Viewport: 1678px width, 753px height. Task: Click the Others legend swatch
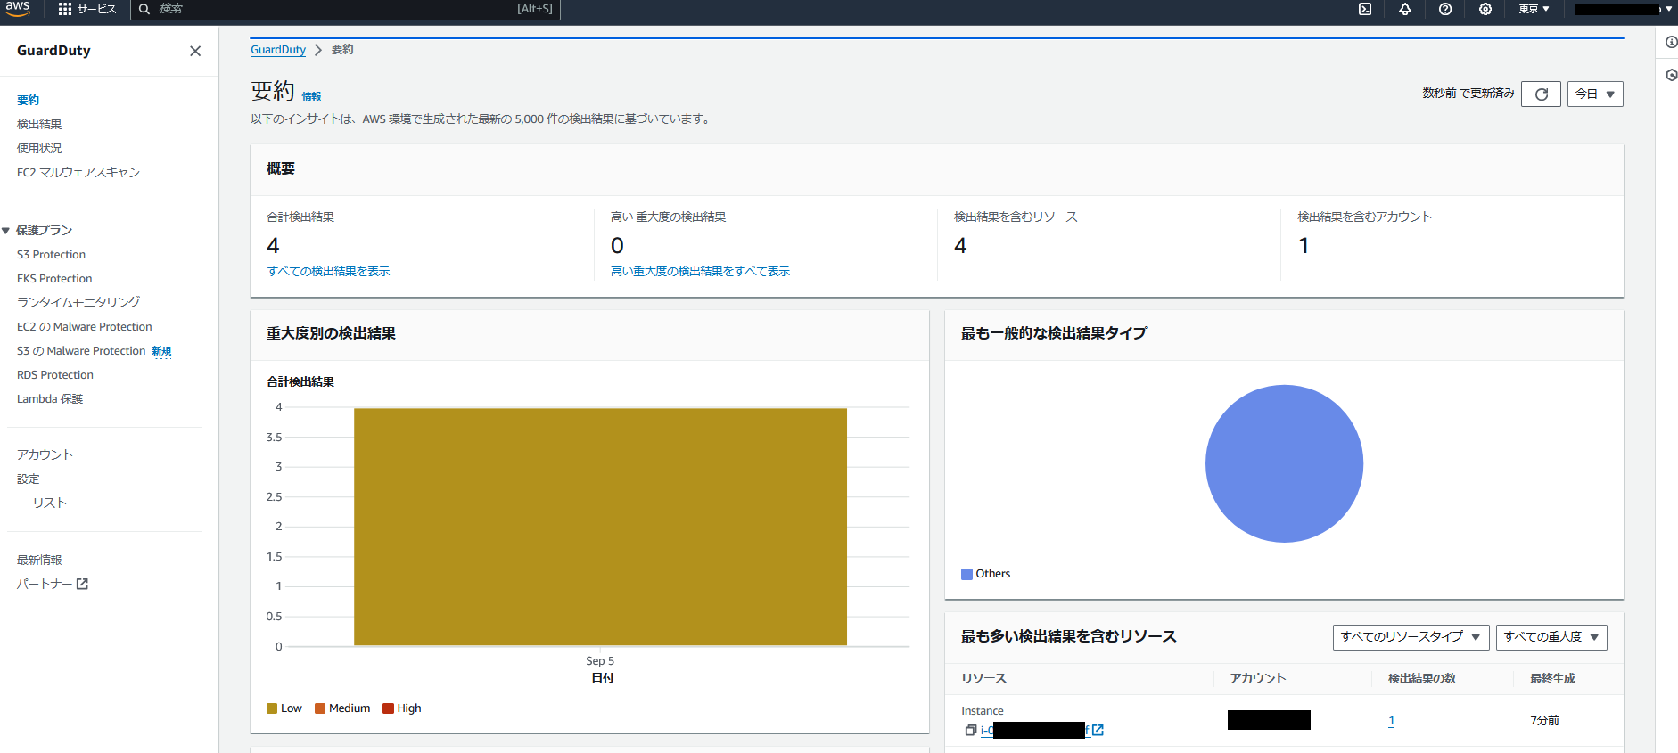click(966, 574)
